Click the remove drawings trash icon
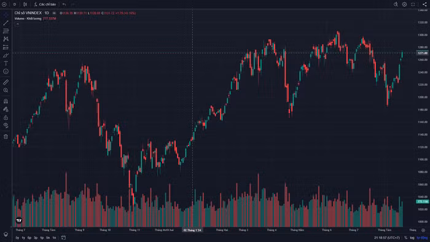Viewport: 430px width, 242px height. pyautogui.click(x=6, y=136)
